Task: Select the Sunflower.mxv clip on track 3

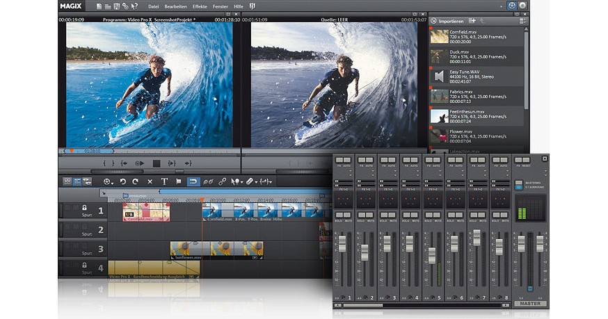Action: [x=217, y=250]
